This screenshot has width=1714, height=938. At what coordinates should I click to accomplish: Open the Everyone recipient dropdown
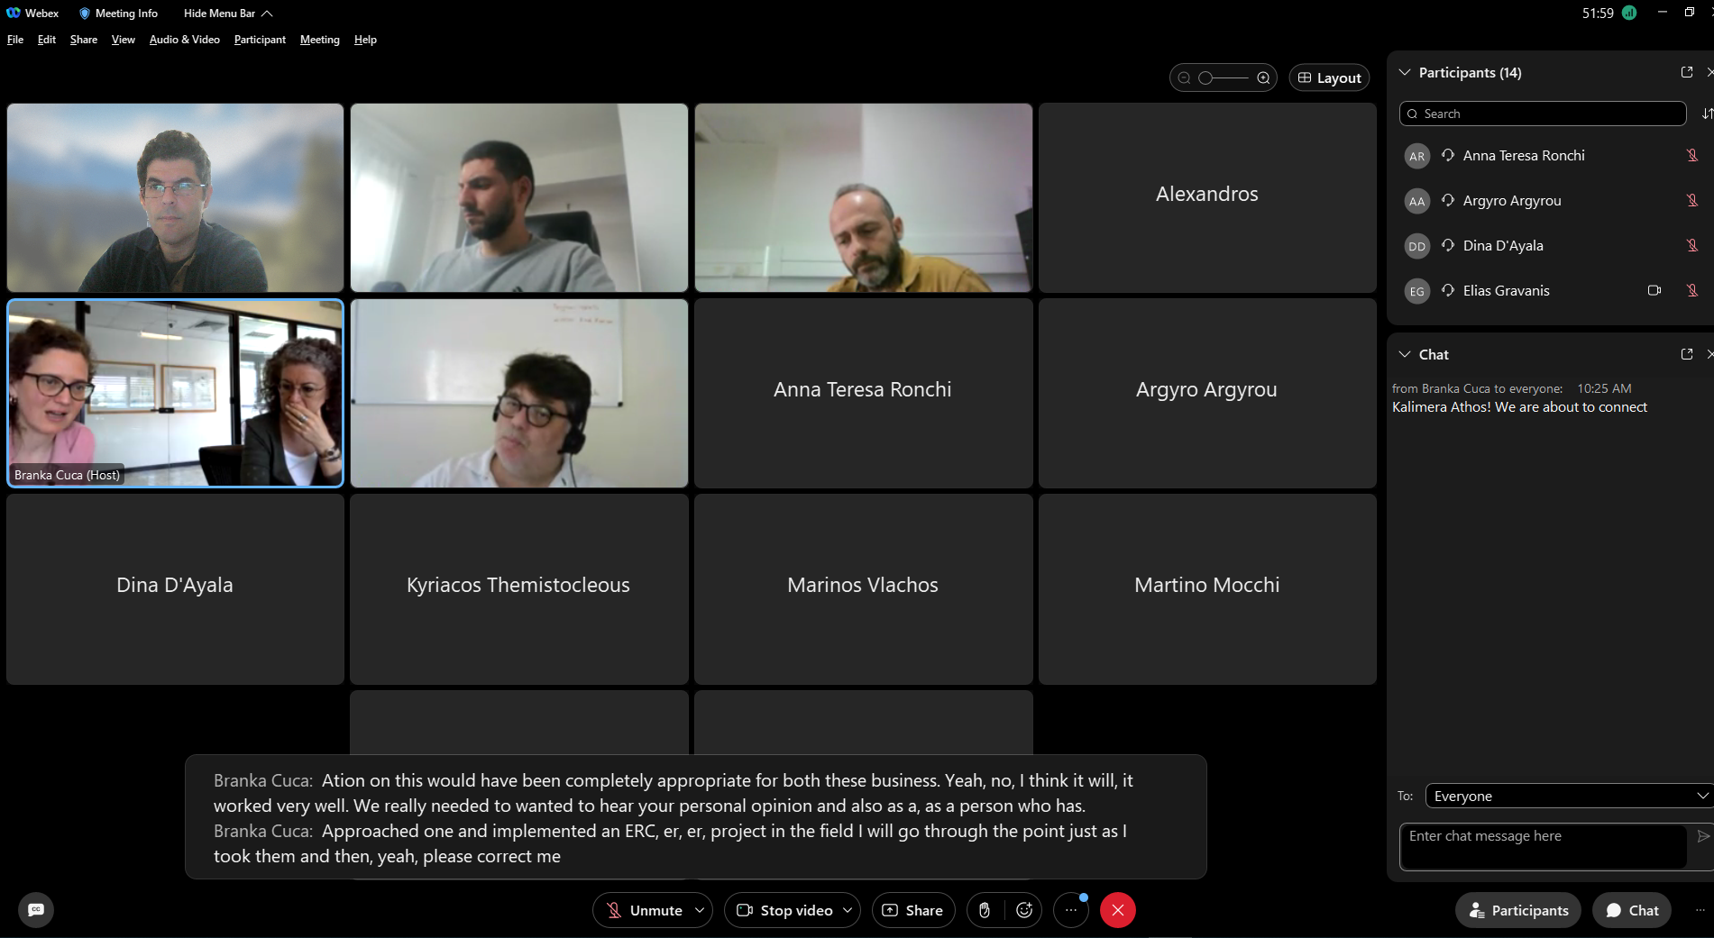tap(1567, 796)
